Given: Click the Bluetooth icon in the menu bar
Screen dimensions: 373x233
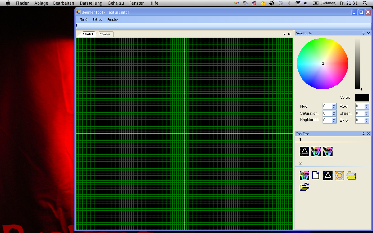Looking at the screenshot, I should (290, 3).
